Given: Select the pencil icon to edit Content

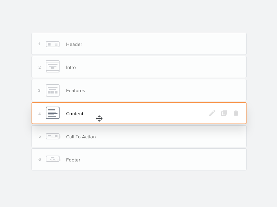Looking at the screenshot, I should tap(212, 113).
